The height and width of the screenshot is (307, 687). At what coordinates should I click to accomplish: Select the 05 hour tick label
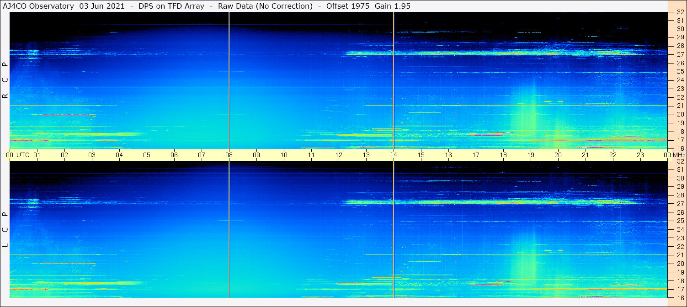point(147,155)
